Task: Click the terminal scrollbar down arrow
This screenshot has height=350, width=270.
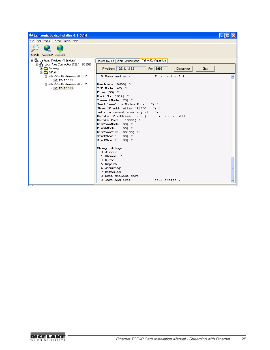Action: tap(233, 181)
